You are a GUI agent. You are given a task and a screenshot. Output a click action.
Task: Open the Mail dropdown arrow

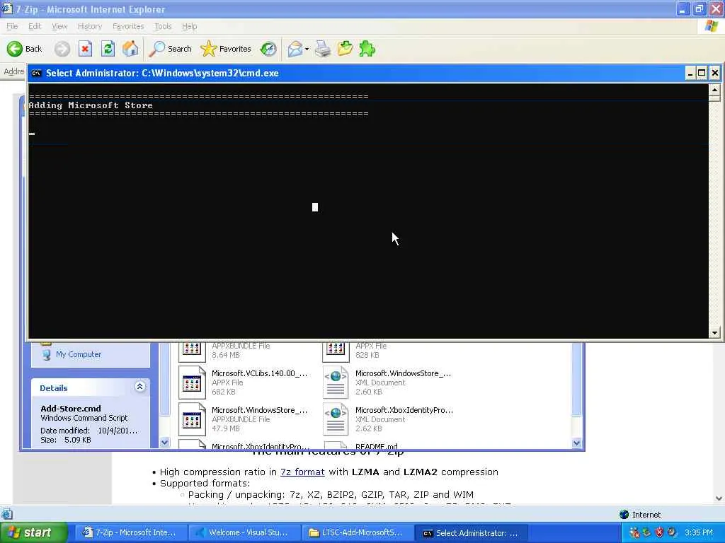(x=307, y=49)
